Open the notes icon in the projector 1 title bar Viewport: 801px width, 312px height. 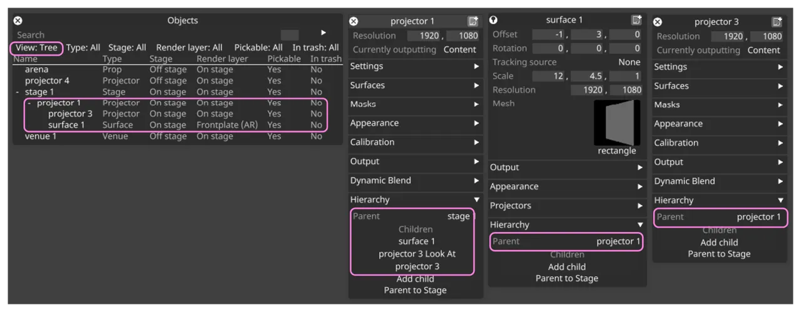(x=472, y=21)
